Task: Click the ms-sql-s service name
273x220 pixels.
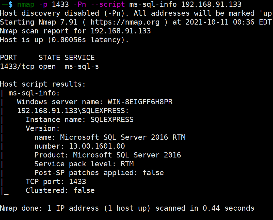Action: (x=82, y=67)
